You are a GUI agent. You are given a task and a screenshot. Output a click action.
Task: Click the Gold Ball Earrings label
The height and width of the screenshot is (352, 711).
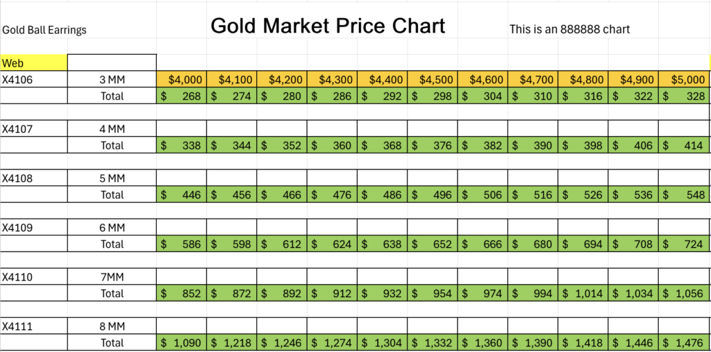point(44,30)
